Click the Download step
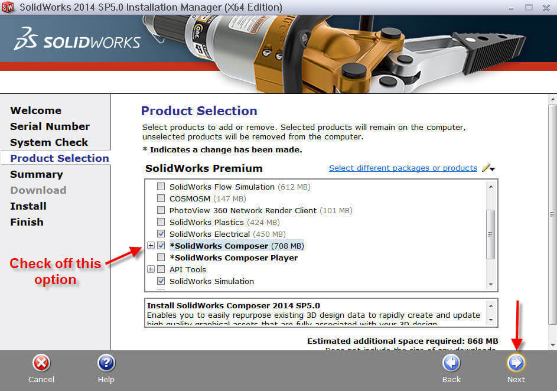The image size is (557, 391). point(38,190)
